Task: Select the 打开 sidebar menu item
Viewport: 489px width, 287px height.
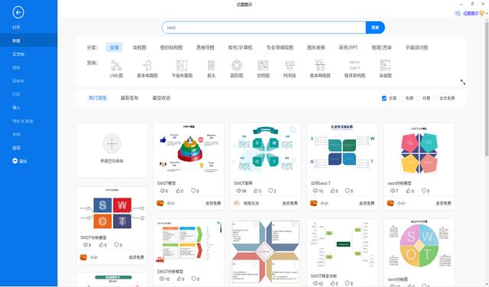Action: point(28,27)
